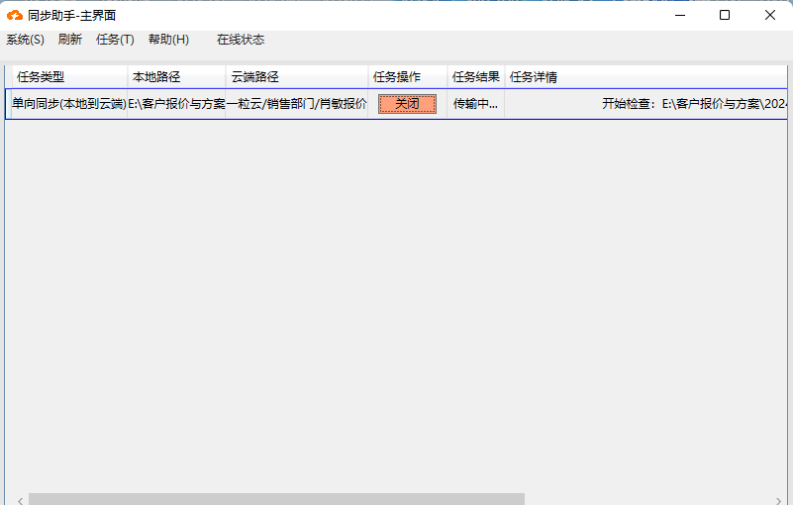
Task: Open the 系统(S) menu
Action: [26, 40]
